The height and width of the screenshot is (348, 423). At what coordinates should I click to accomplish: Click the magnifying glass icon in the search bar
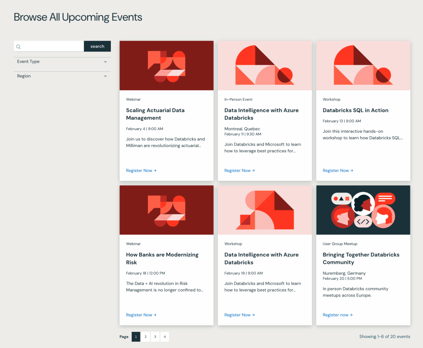click(18, 46)
